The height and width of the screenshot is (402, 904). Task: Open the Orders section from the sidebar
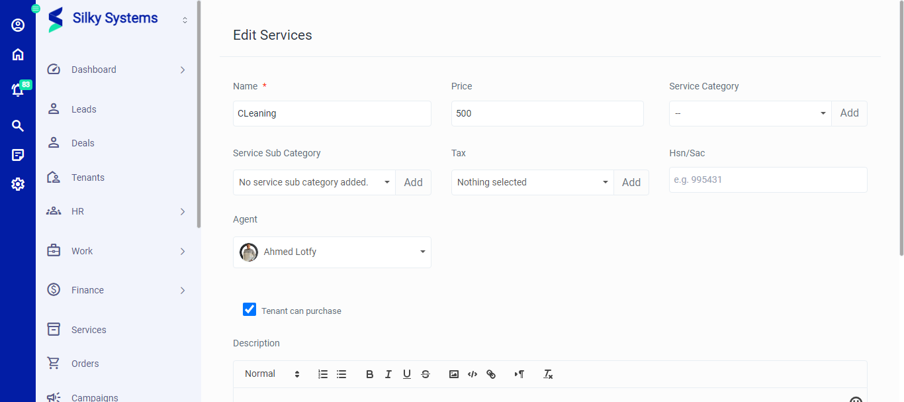pos(85,364)
